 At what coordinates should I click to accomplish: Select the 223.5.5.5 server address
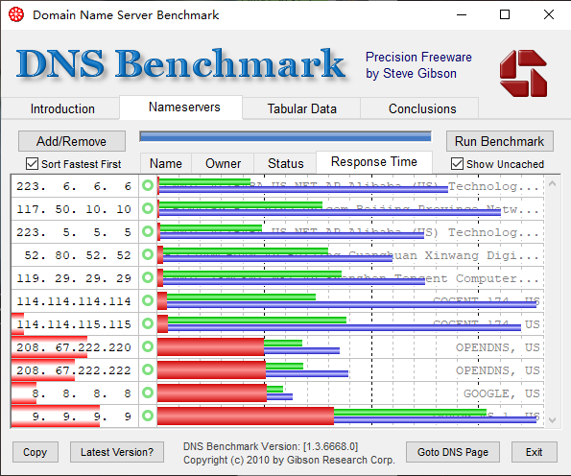click(x=74, y=232)
